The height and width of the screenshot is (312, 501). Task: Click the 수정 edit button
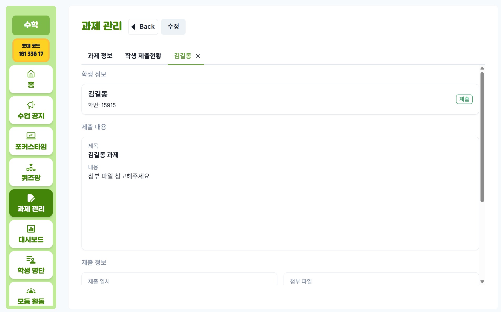[173, 27]
